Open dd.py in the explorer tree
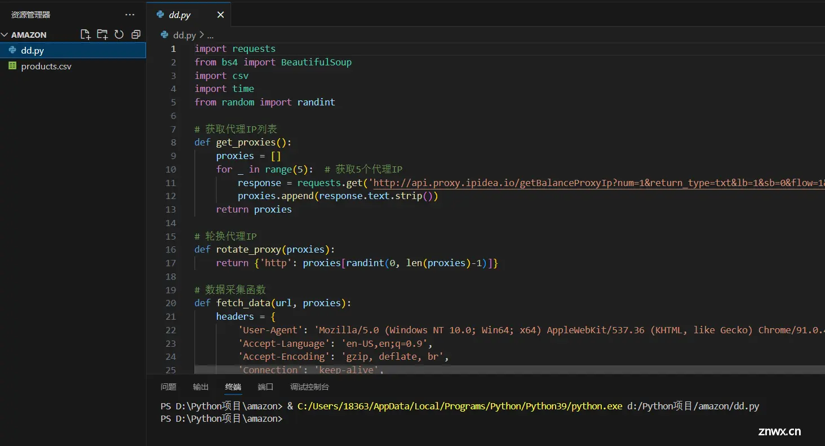 (x=73, y=50)
